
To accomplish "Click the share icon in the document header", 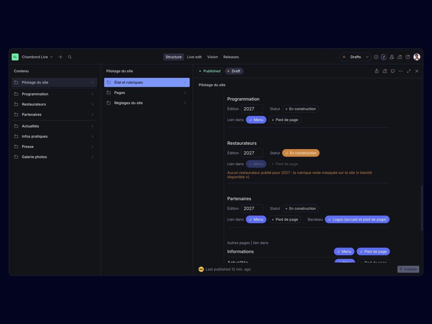I will (x=377, y=71).
